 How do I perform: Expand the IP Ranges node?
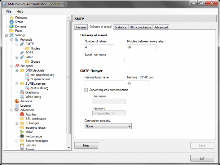tap(17, 123)
